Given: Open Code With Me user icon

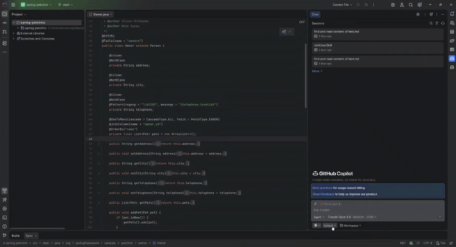Looking at the screenshot, I should coord(402,5).
